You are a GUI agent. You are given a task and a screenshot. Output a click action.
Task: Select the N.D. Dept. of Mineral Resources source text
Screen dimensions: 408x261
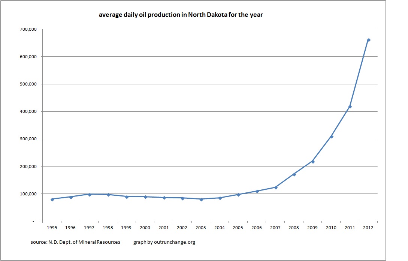(x=75, y=242)
